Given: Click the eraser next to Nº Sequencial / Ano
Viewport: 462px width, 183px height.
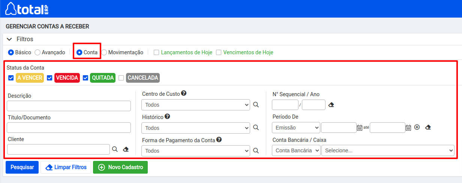Looking at the screenshot, I should (331, 105).
